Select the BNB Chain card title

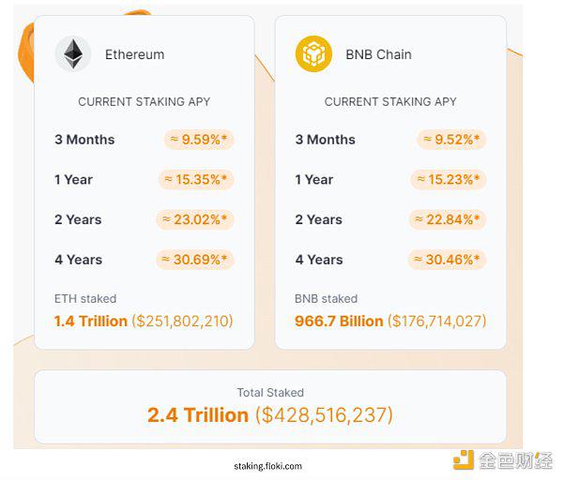(x=378, y=54)
